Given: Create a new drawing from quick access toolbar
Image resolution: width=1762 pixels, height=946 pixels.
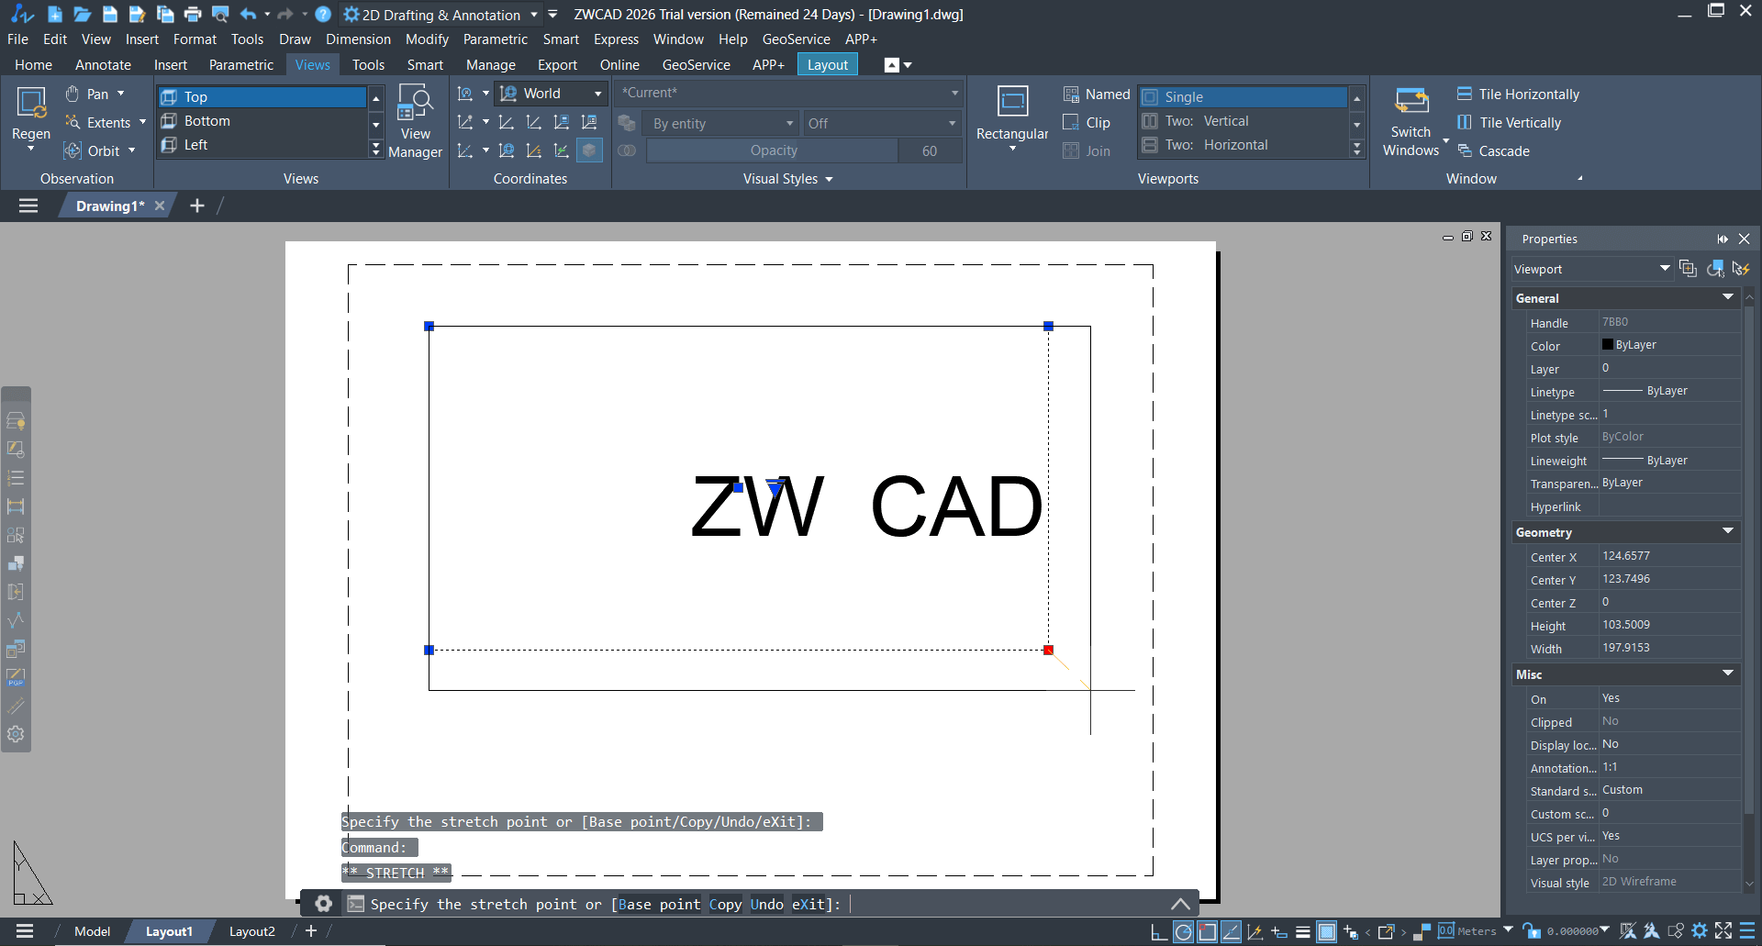Looking at the screenshot, I should click(55, 14).
